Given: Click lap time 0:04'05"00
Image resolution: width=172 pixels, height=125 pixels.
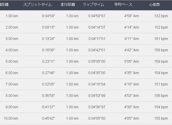Looking at the screenshot, I should [x=97, y=118].
